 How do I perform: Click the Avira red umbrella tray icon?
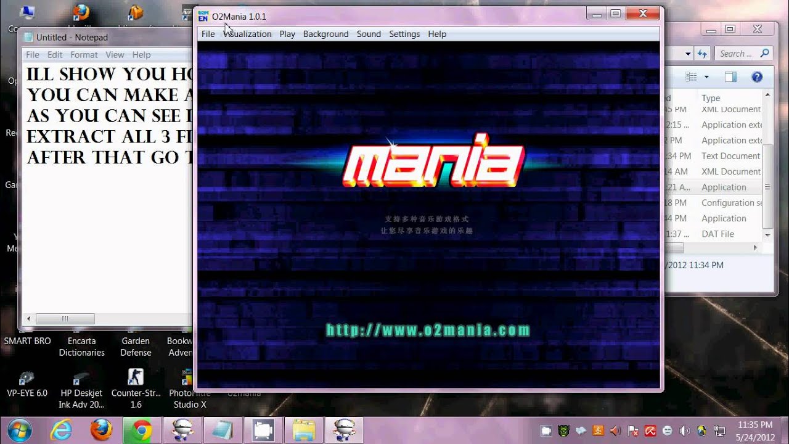pos(650,430)
